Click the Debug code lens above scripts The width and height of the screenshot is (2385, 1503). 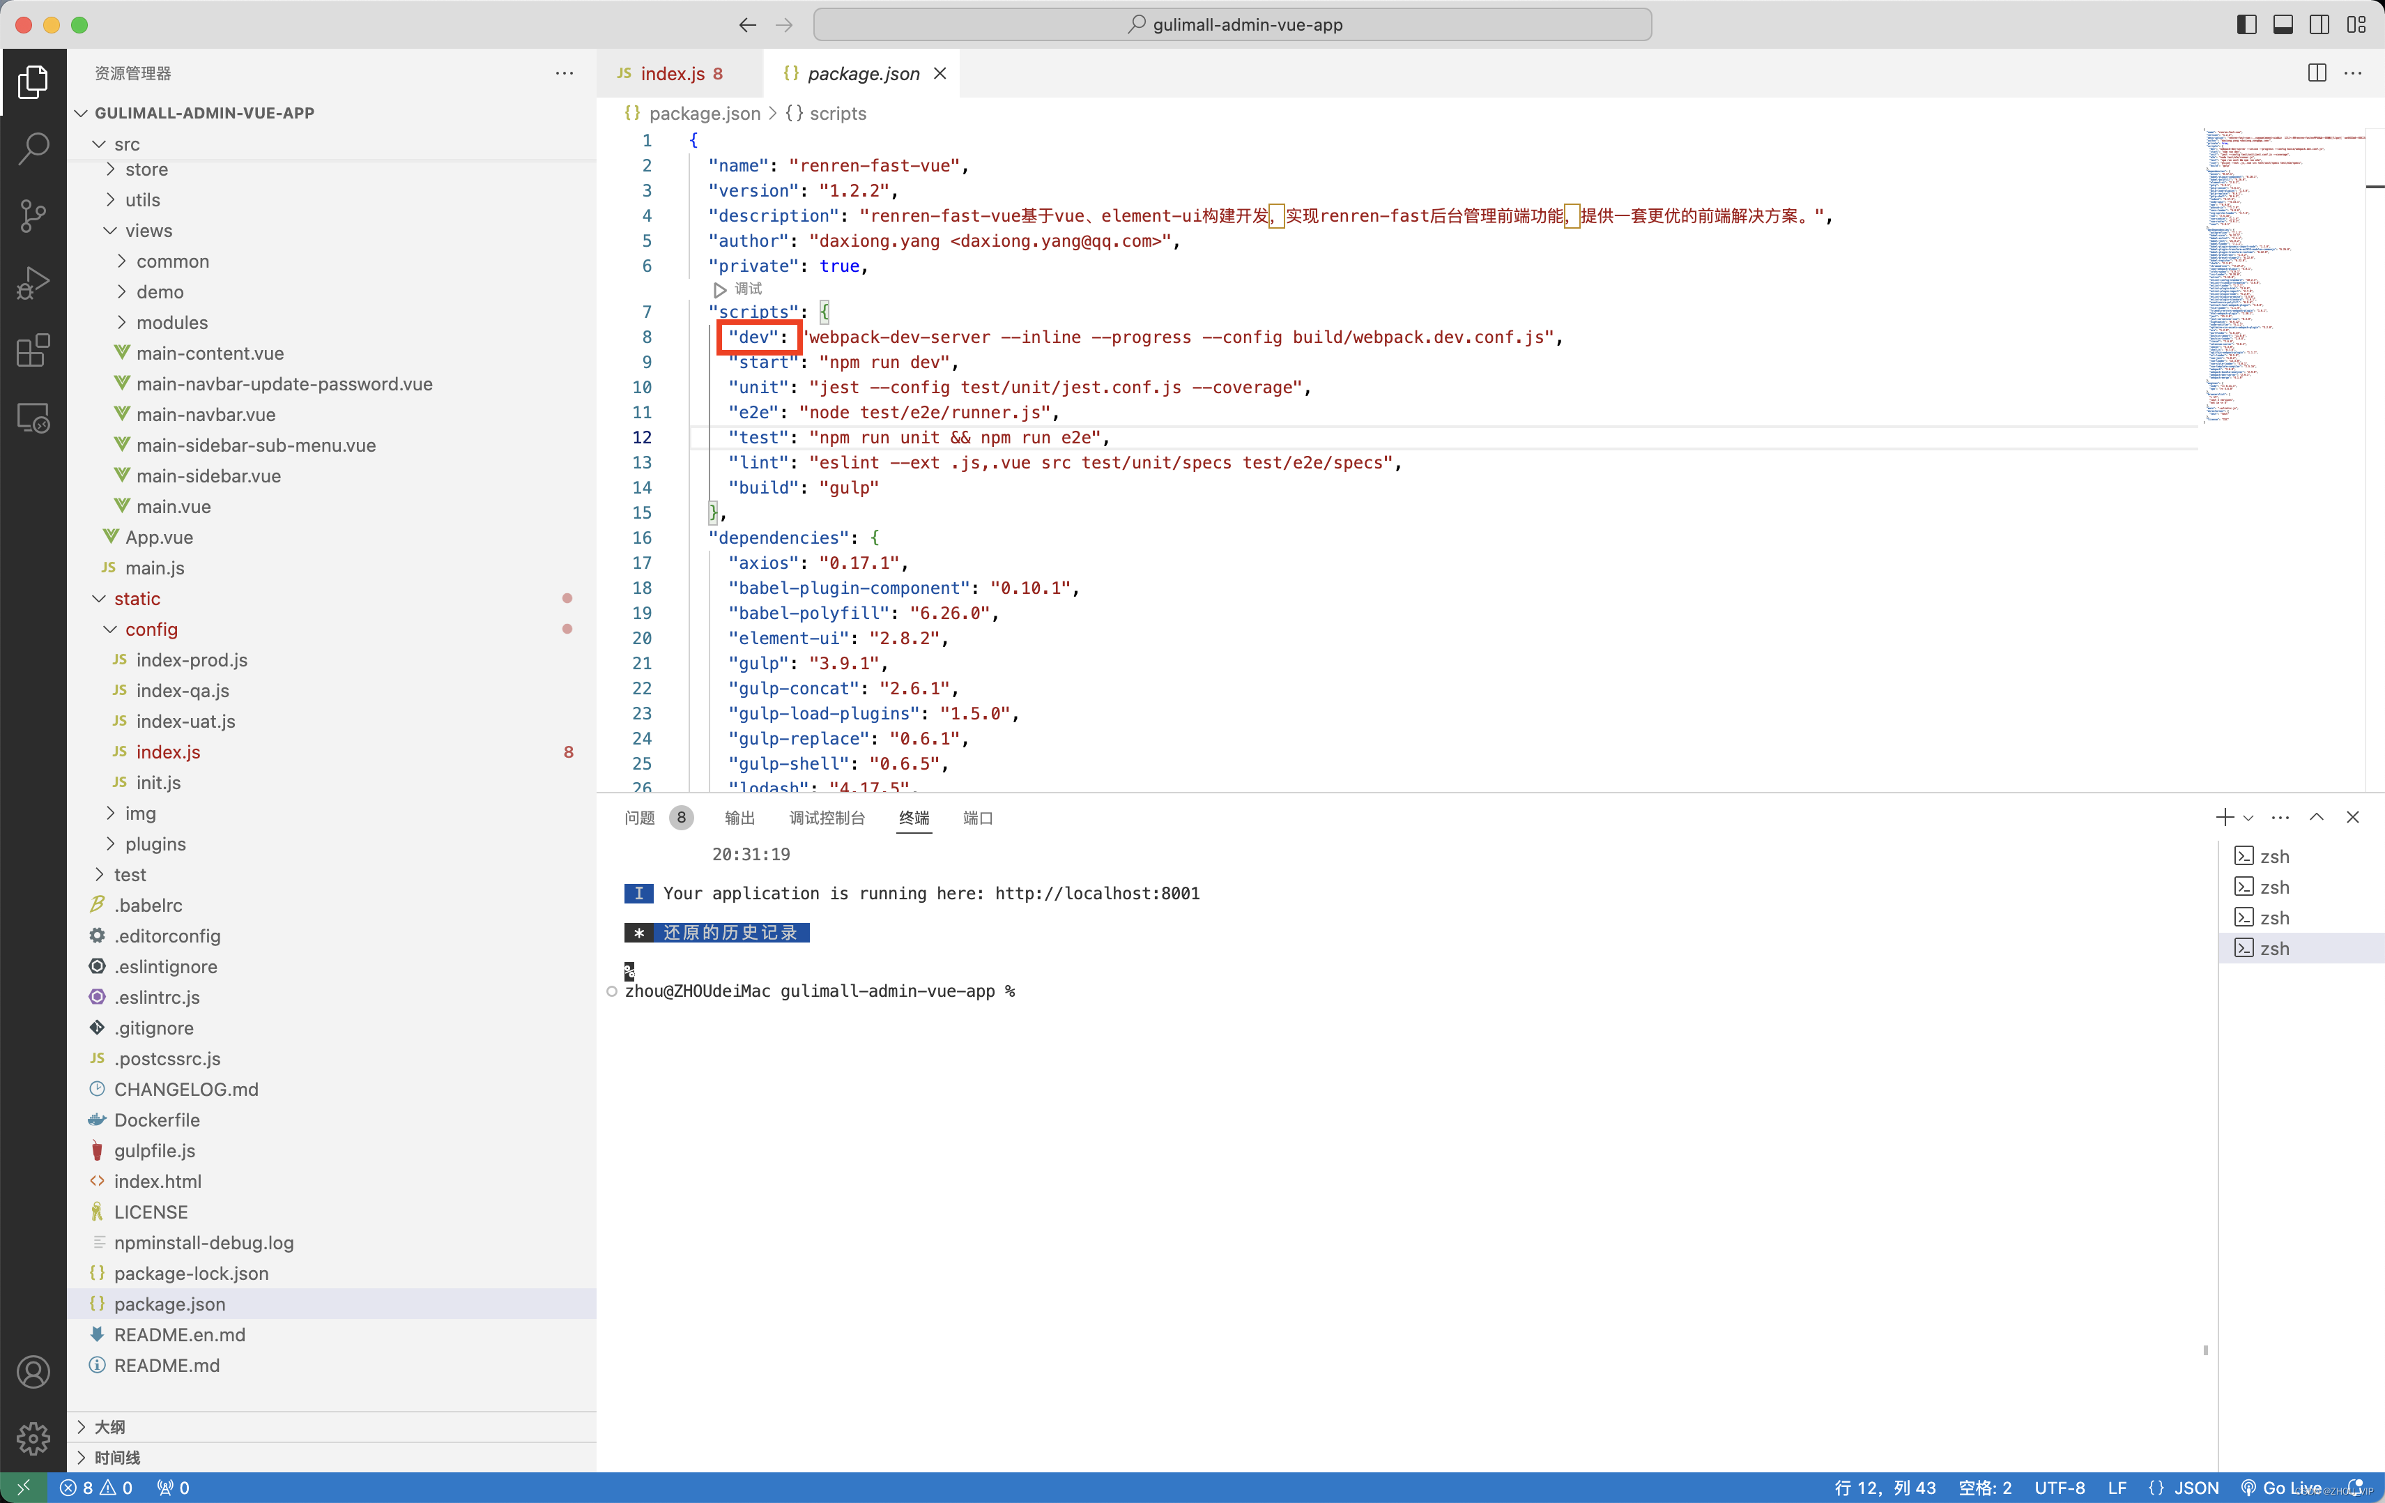point(738,289)
